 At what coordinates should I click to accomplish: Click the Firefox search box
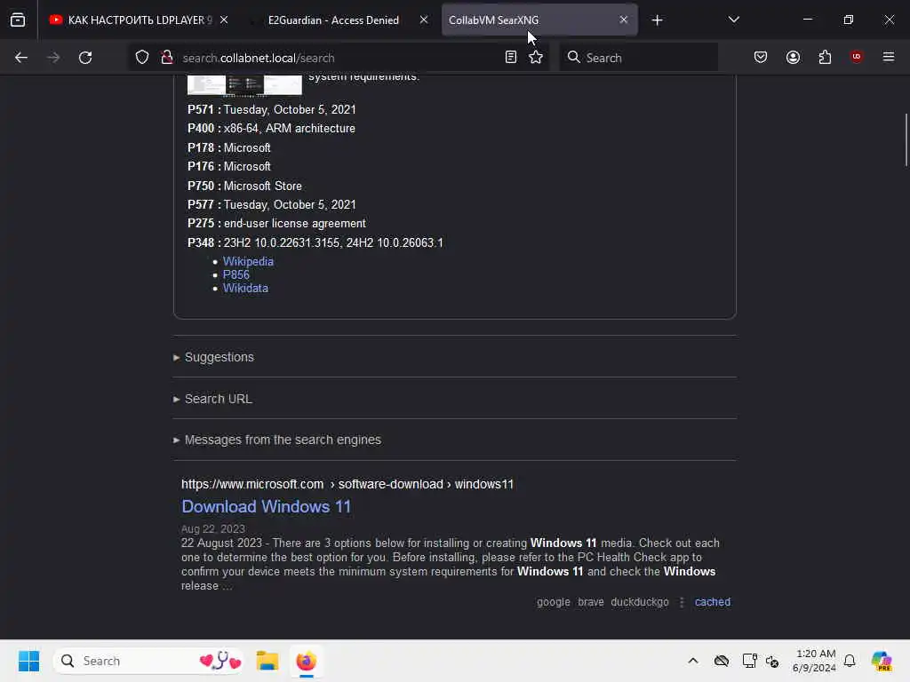638,58
